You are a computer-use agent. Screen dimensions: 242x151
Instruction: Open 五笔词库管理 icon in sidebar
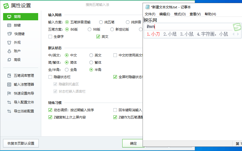click(9, 76)
